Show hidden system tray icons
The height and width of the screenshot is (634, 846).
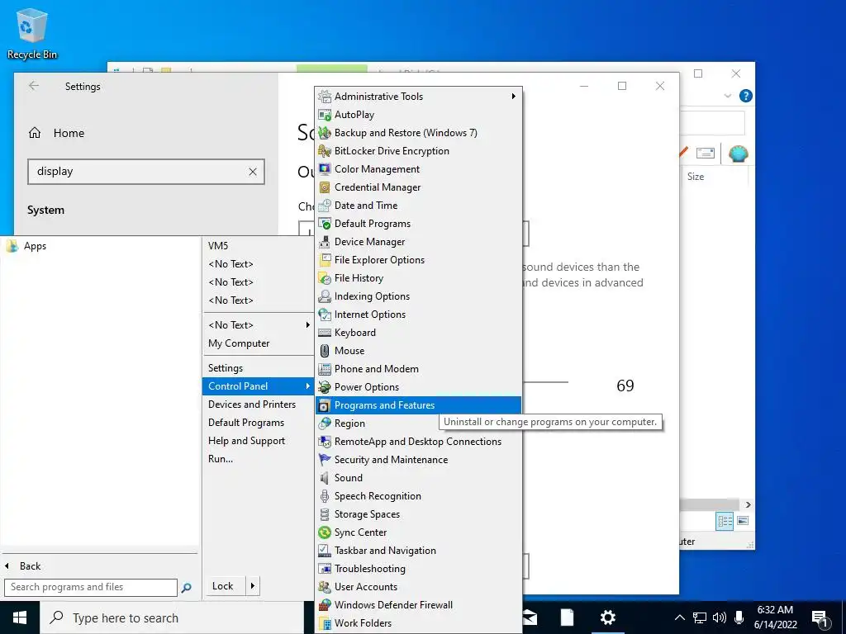point(680,617)
